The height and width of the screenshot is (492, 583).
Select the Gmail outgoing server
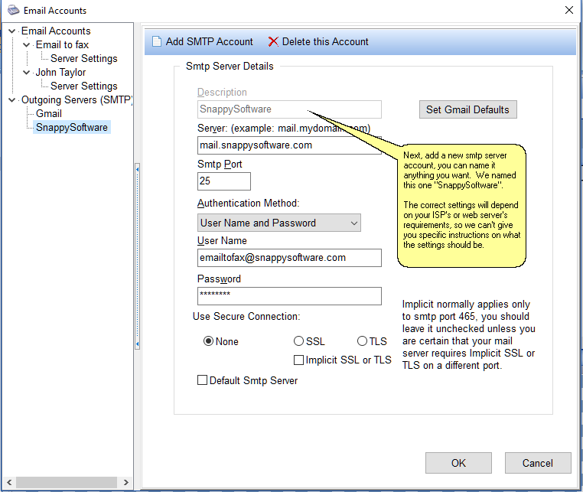(49, 113)
